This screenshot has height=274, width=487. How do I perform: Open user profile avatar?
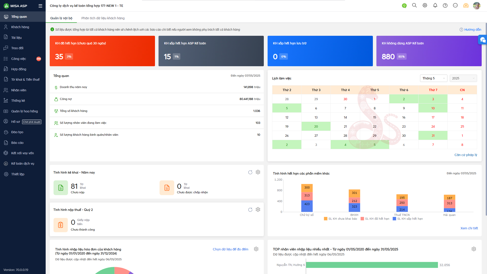click(x=477, y=6)
